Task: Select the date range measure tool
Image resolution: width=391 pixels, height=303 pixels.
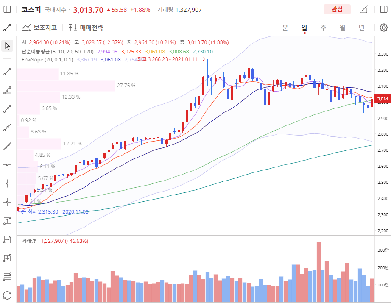Action: pos(7,239)
